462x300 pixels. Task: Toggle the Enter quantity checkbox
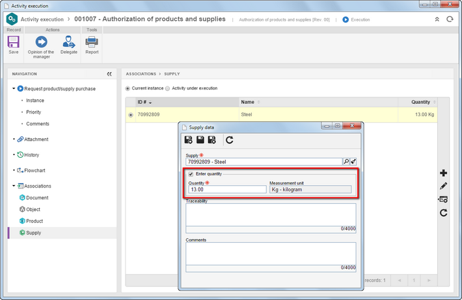(x=191, y=174)
